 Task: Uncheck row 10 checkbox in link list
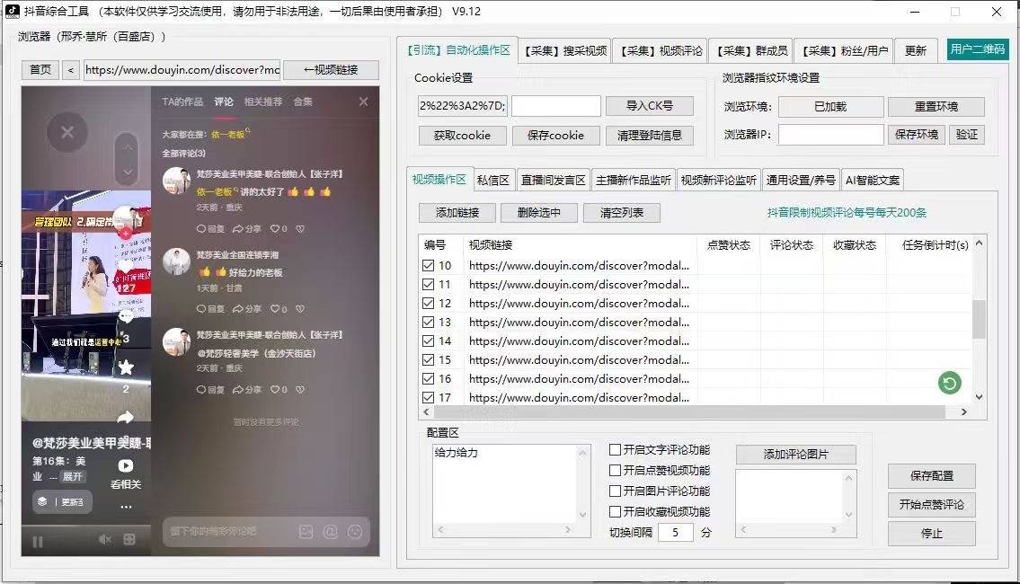click(428, 265)
